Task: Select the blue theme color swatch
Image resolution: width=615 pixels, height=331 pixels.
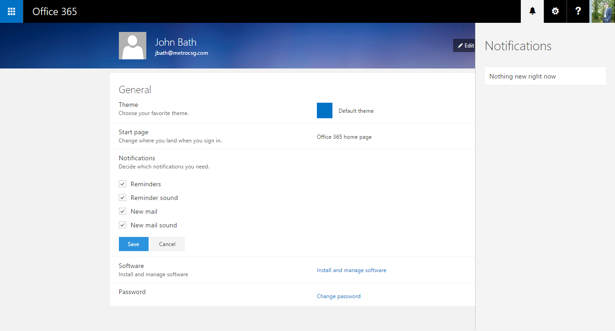Action: tap(324, 110)
